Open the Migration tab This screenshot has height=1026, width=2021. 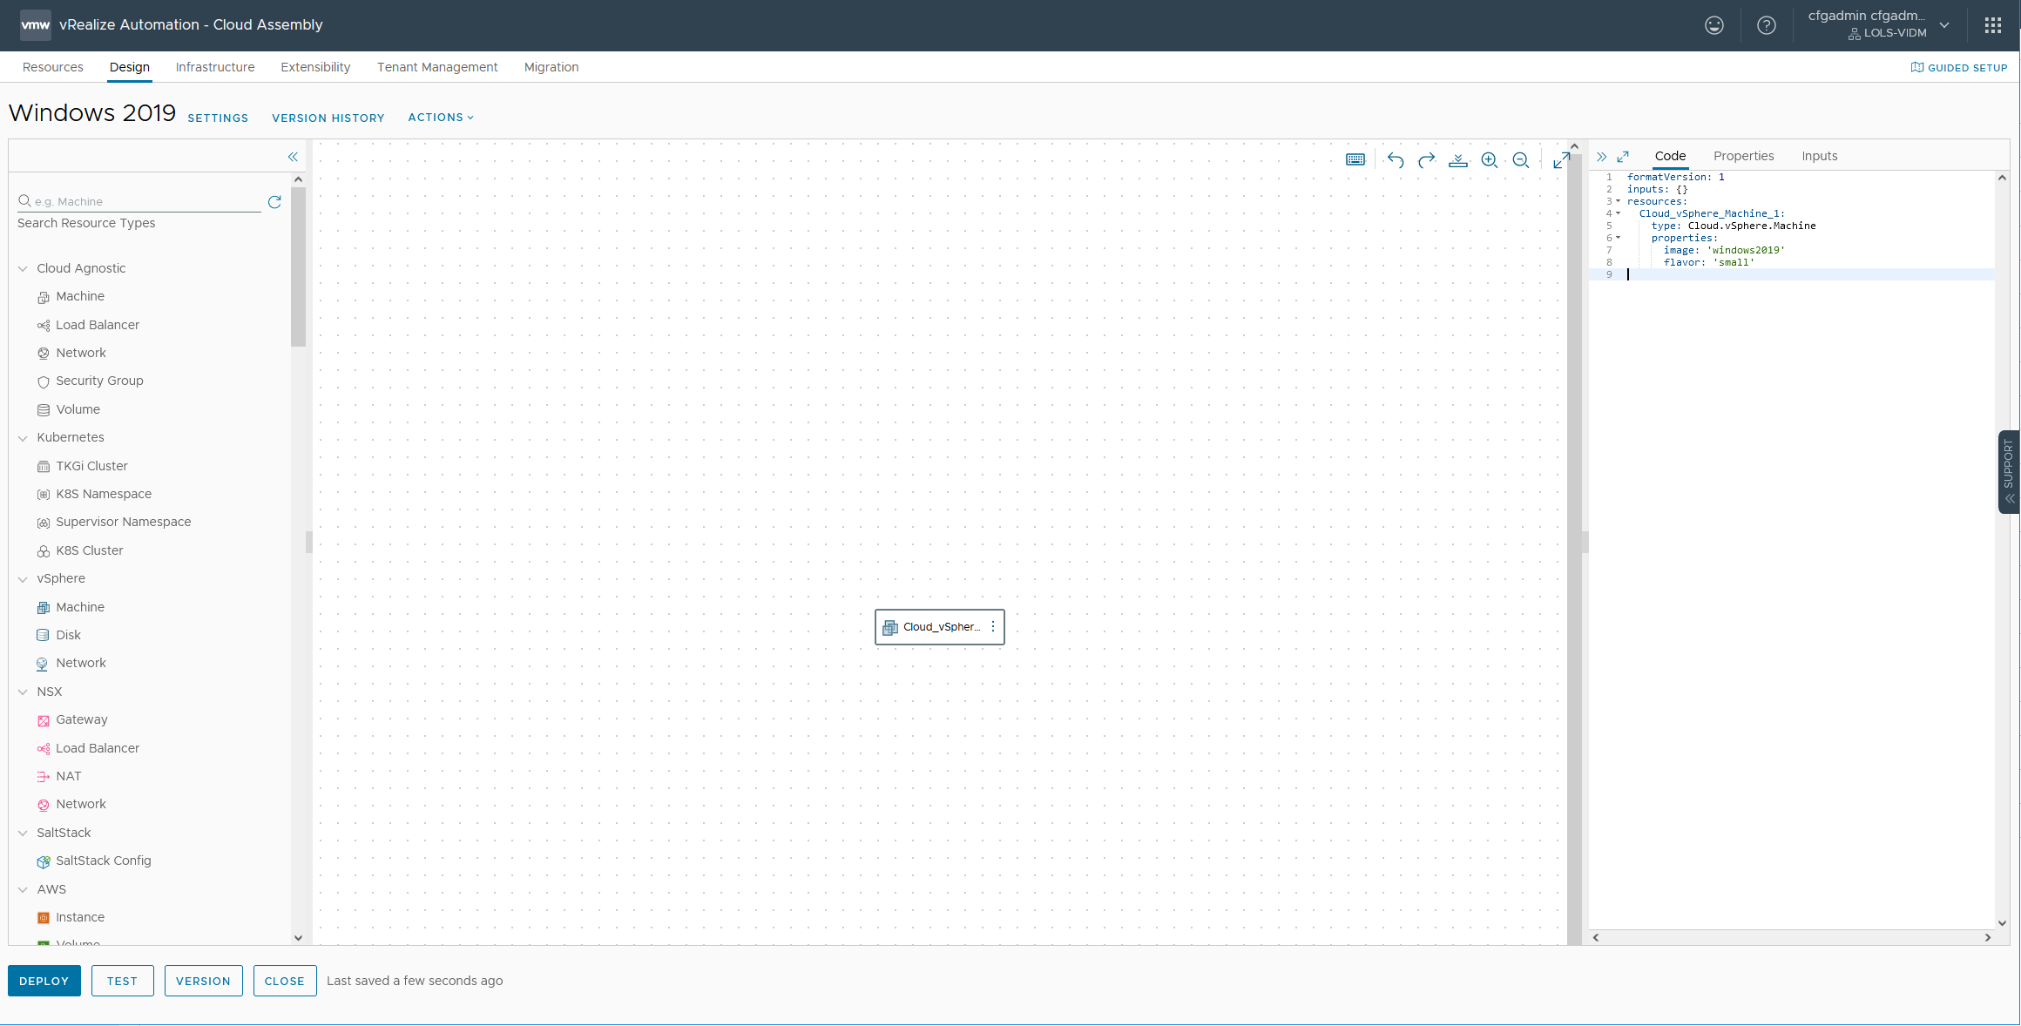tap(551, 67)
